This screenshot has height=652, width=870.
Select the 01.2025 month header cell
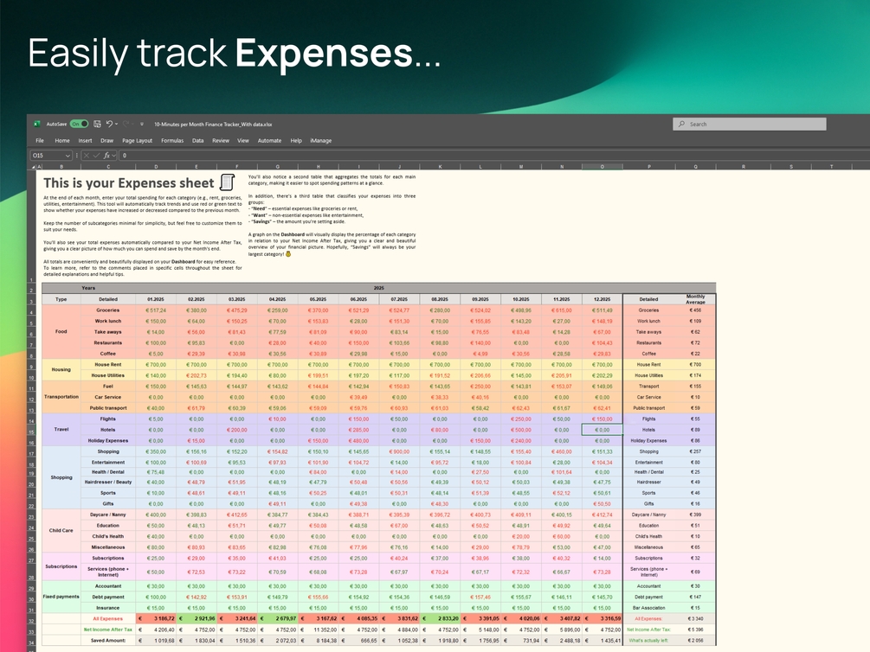156,299
